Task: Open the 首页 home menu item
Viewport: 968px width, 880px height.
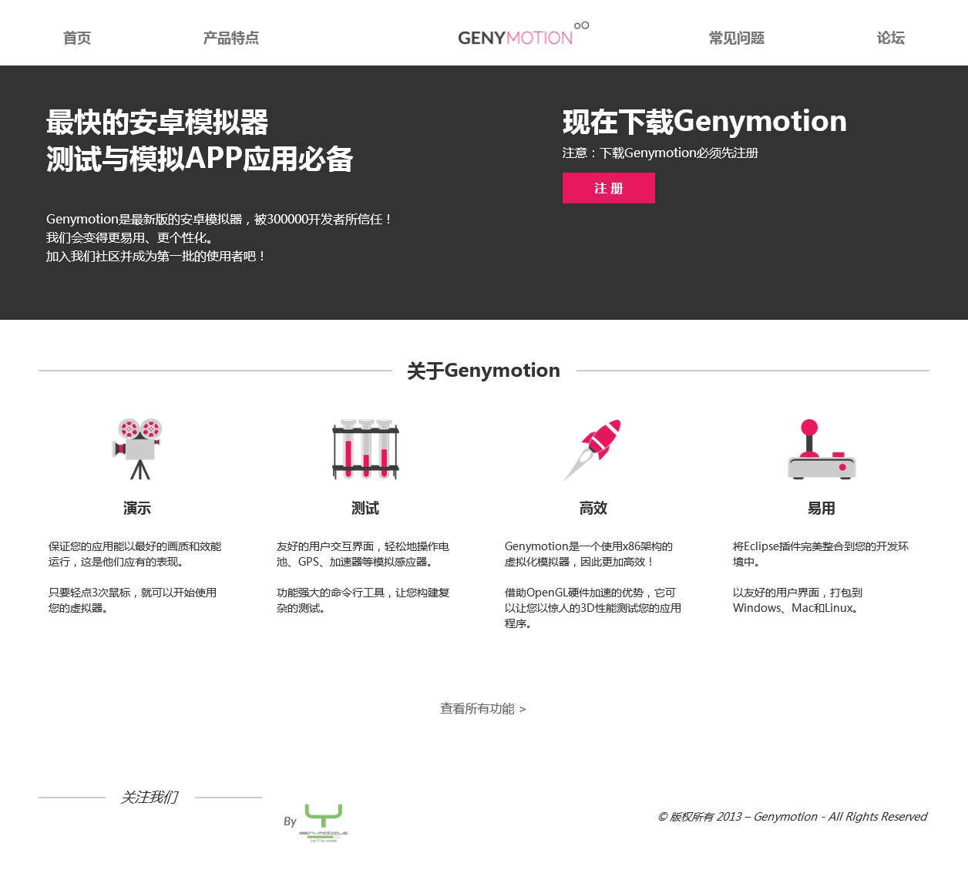Action: pyautogui.click(x=77, y=38)
